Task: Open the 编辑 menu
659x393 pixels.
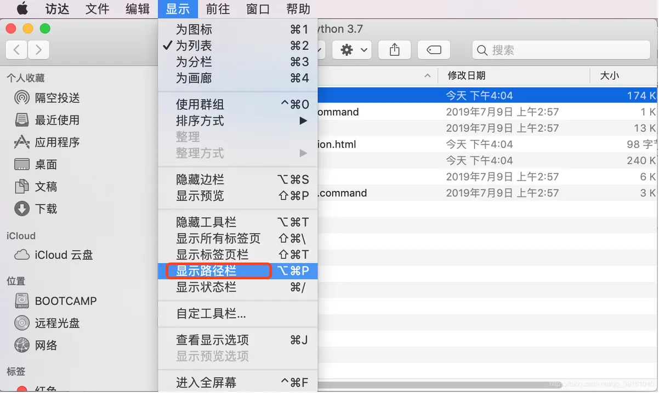Action: 138,9
